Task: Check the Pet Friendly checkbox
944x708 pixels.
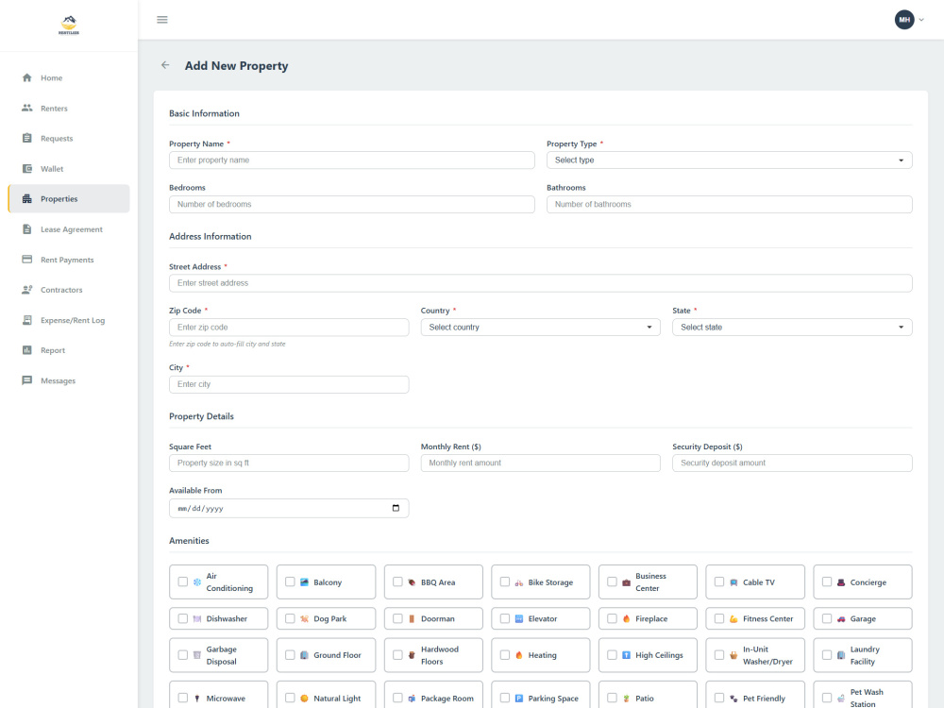Action: (x=718, y=698)
